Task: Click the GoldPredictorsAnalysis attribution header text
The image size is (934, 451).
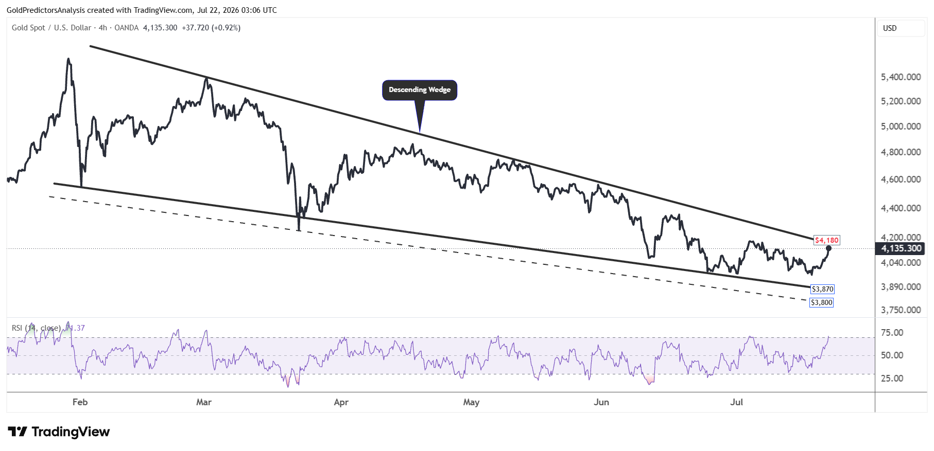Action: [x=142, y=10]
